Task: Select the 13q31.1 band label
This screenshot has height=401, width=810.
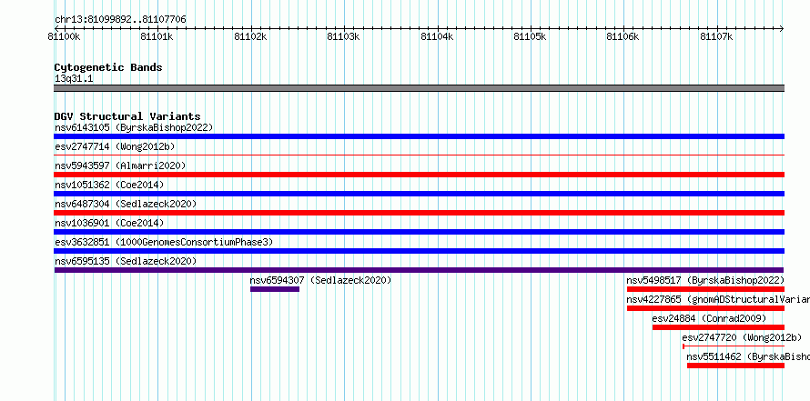Action: point(74,79)
